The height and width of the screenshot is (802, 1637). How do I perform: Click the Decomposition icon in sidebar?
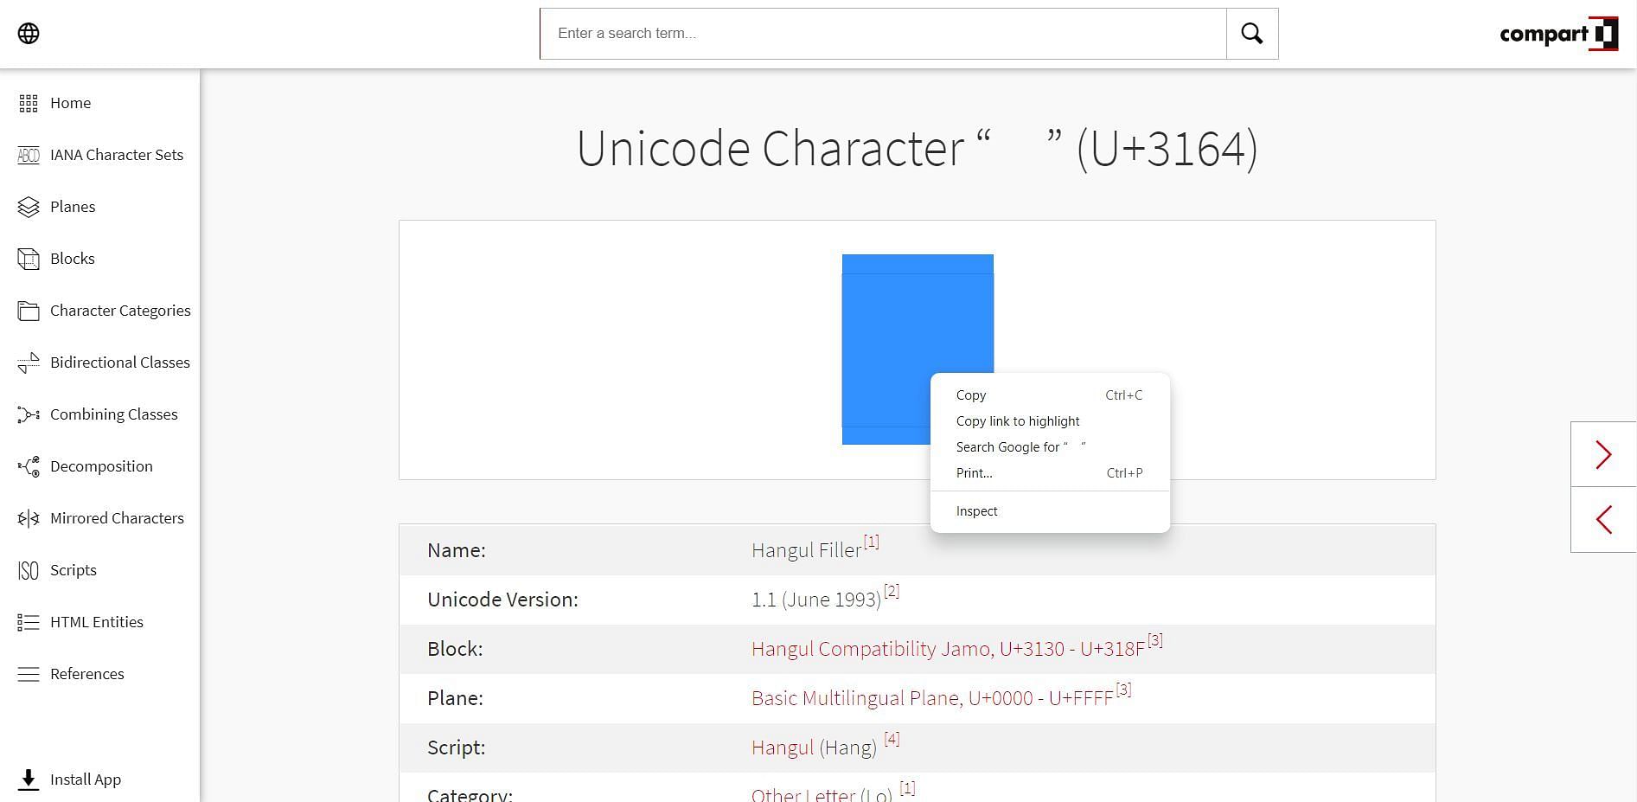29,466
